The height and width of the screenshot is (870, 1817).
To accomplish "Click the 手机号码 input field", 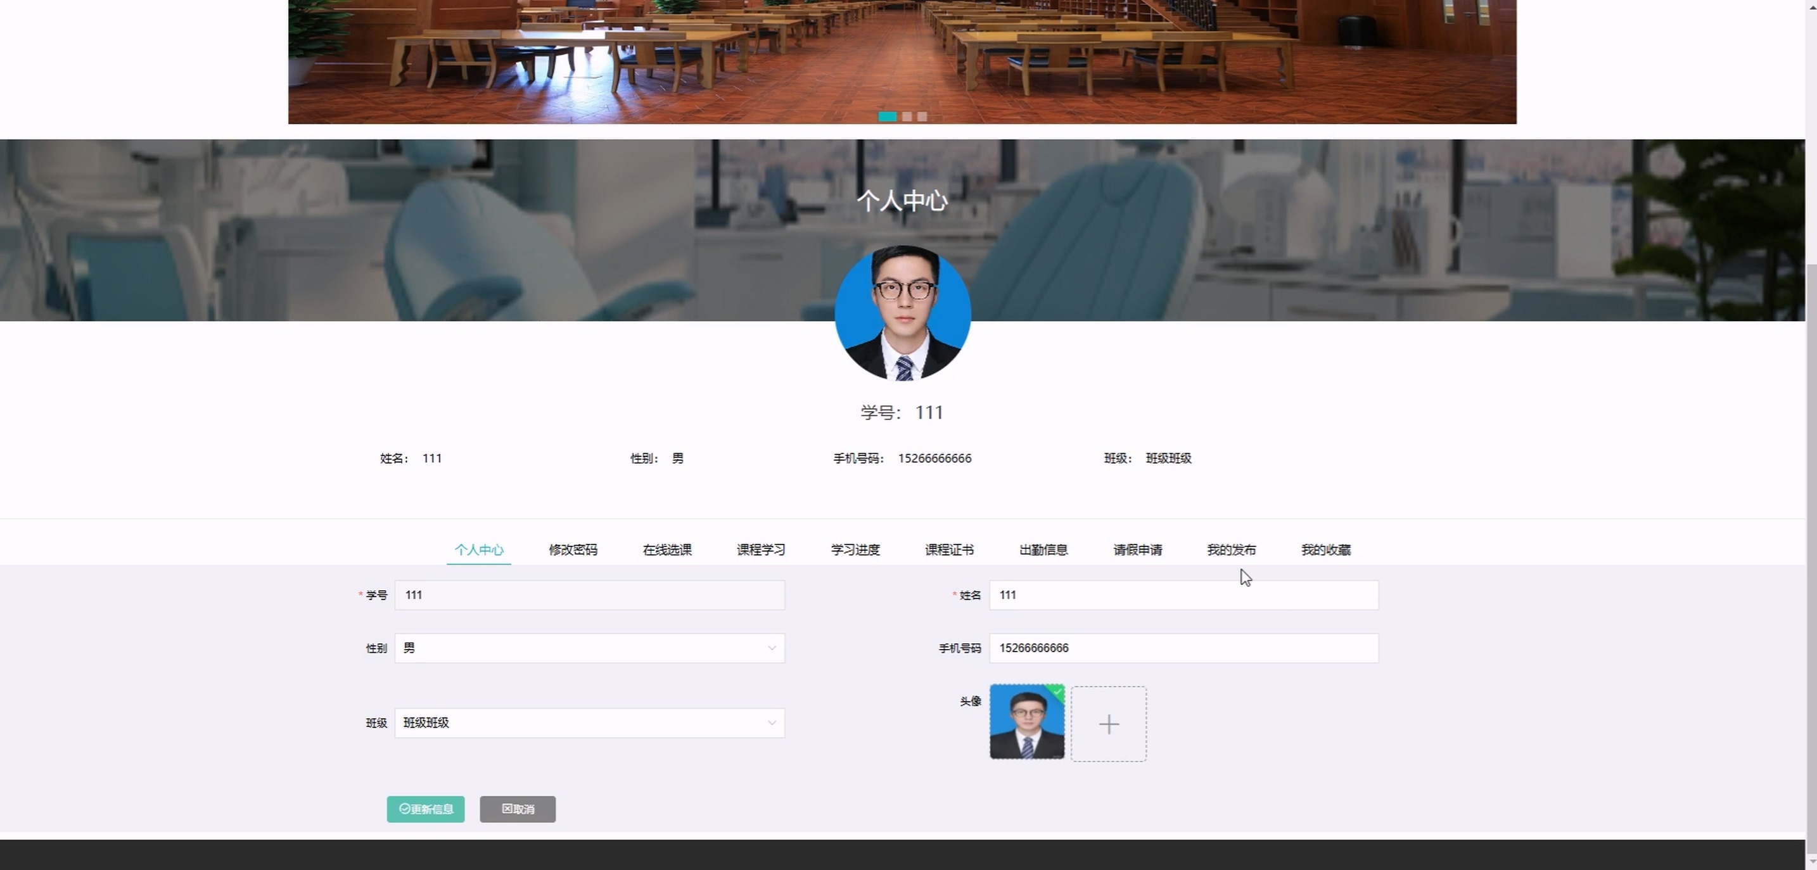I will [1183, 648].
